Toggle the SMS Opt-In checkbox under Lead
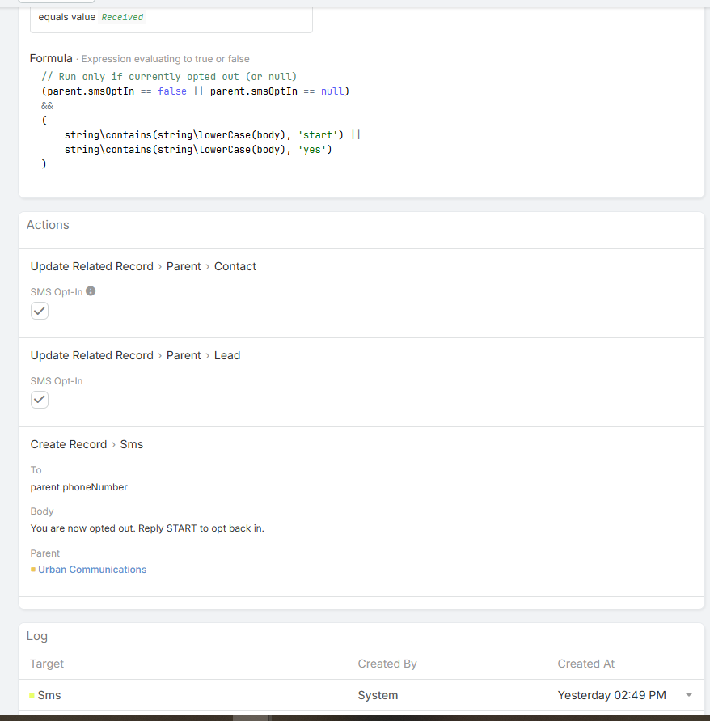 point(40,400)
